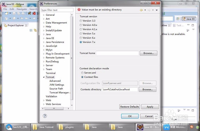The height and width of the screenshot is (131, 200).
Task: Click the Restore Defaults button
Action: (130, 107)
